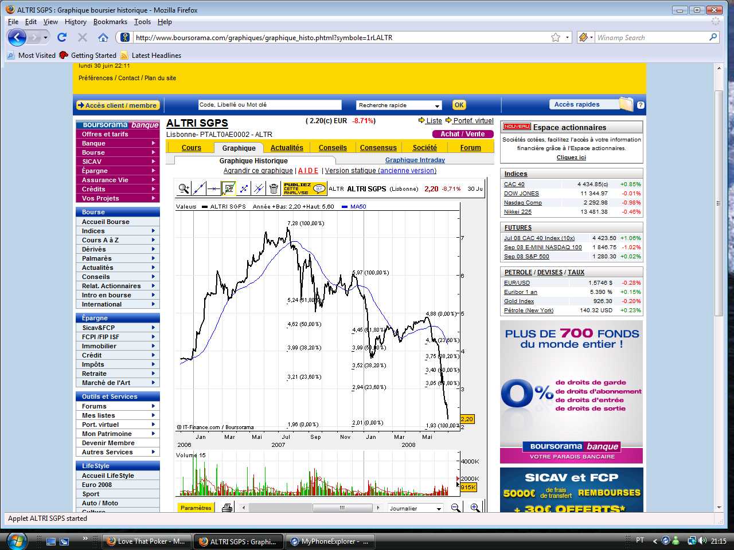This screenshot has width=734, height=550.
Task: Click the Accès client / membre button
Action: [x=118, y=105]
